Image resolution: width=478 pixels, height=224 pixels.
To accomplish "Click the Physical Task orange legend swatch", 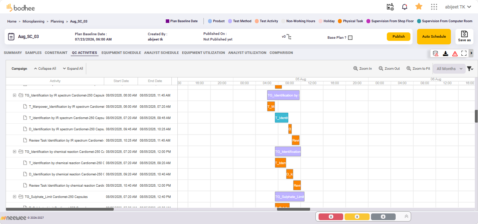I will (x=340, y=21).
